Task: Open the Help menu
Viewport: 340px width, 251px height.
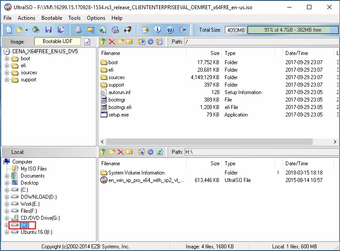Action: coord(117,18)
